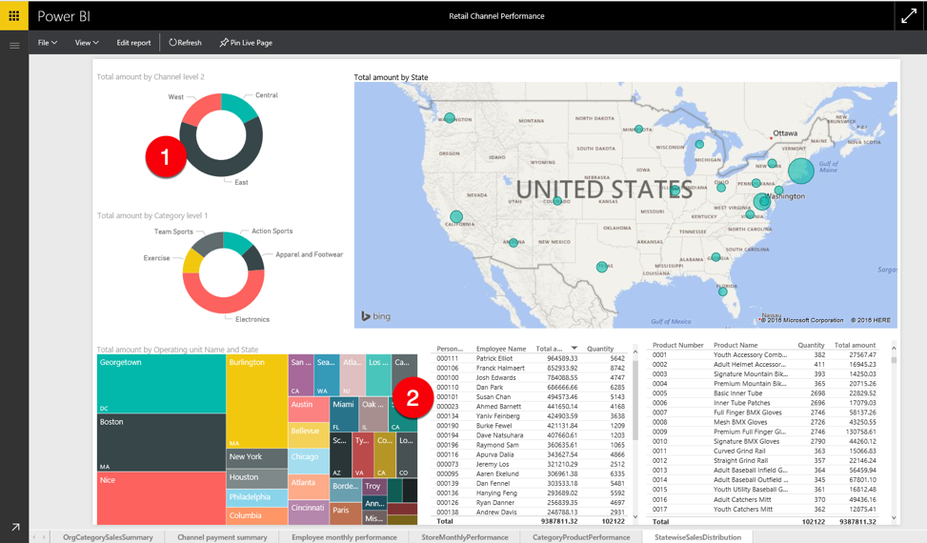The width and height of the screenshot is (927, 543).
Task: Open the View dropdown menu
Action: pos(87,43)
